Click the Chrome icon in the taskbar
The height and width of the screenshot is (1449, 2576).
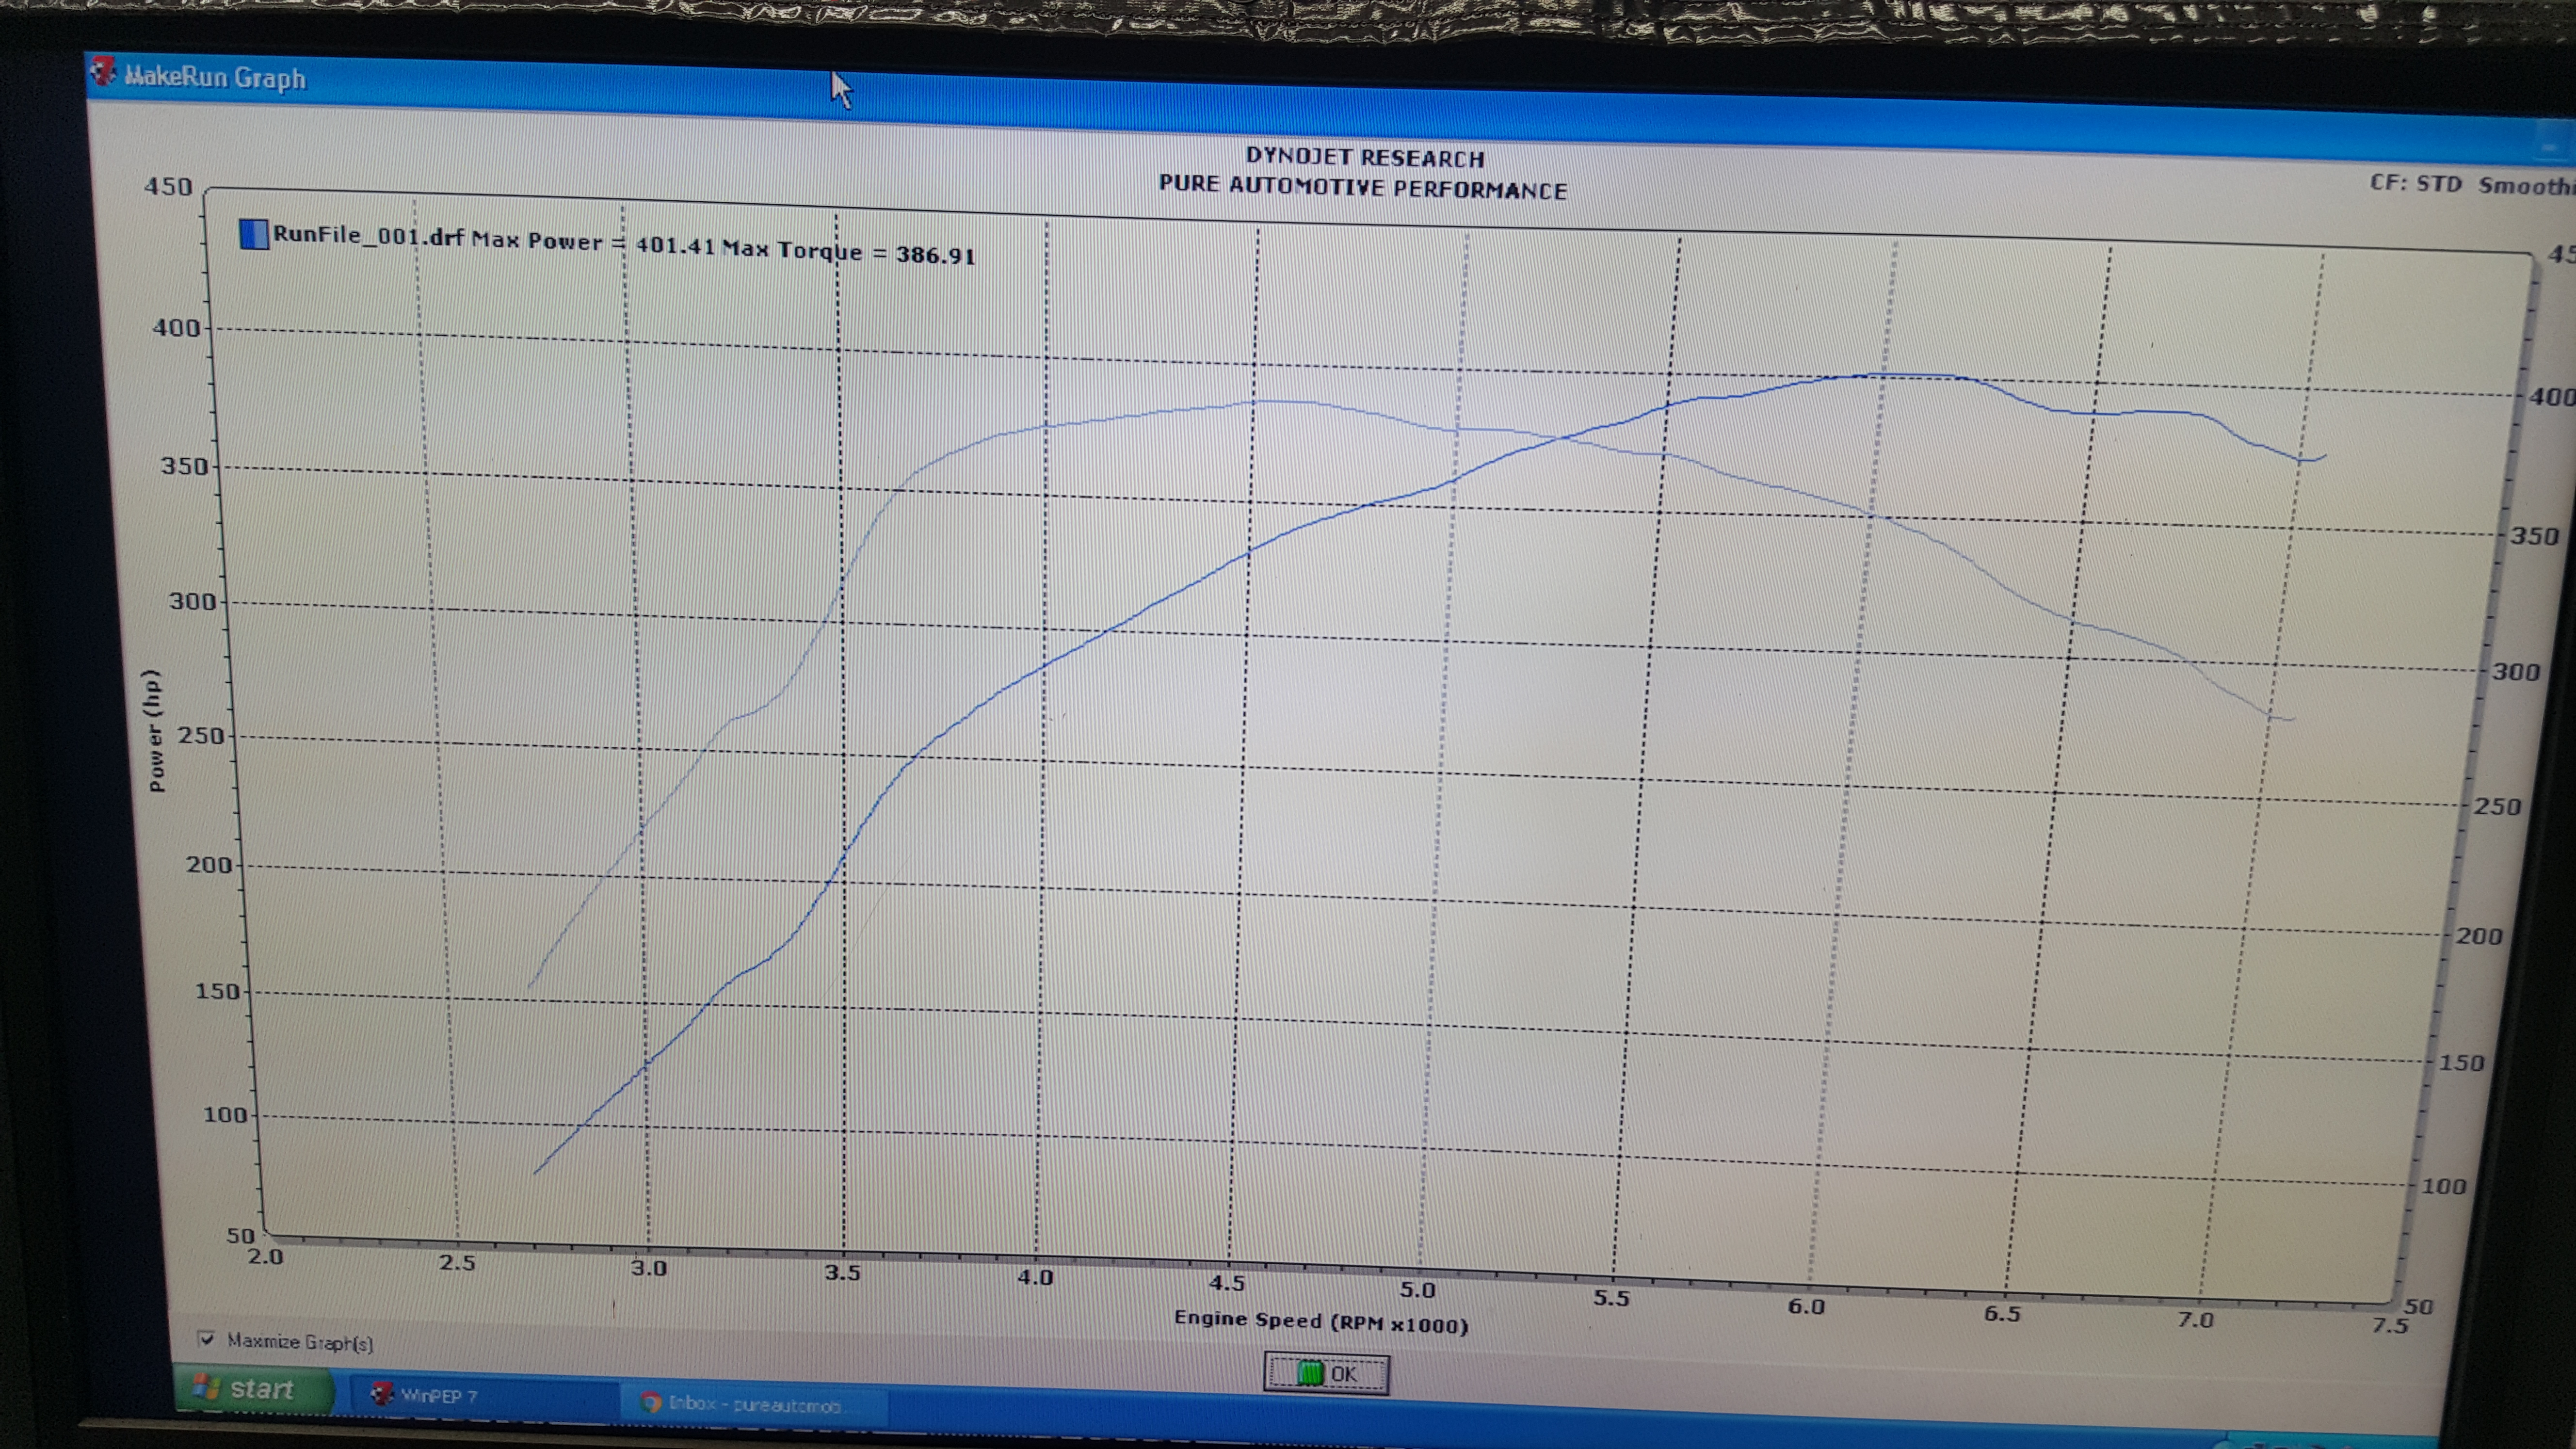tap(651, 1402)
